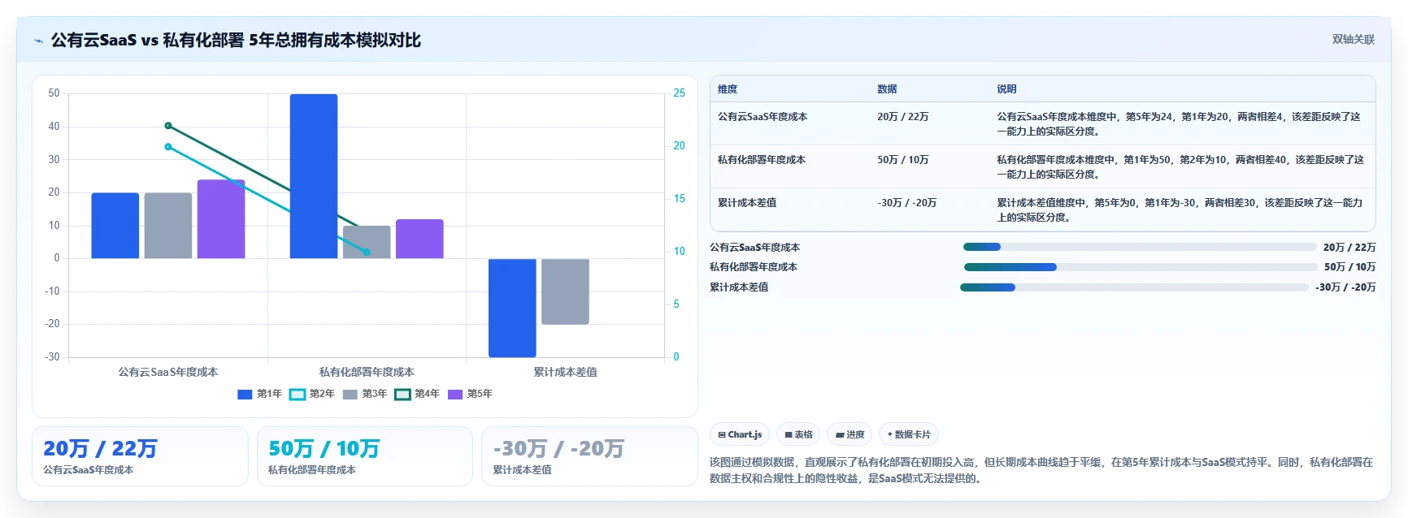Click the purple 第5年 bar for 私有化部署
The width and height of the screenshot is (1408, 518).
tap(419, 239)
